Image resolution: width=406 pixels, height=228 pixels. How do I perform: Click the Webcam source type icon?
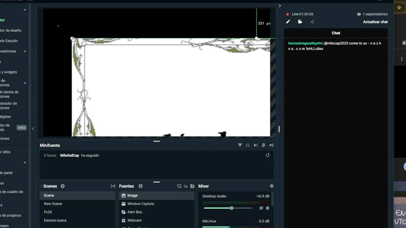pyautogui.click(x=124, y=220)
